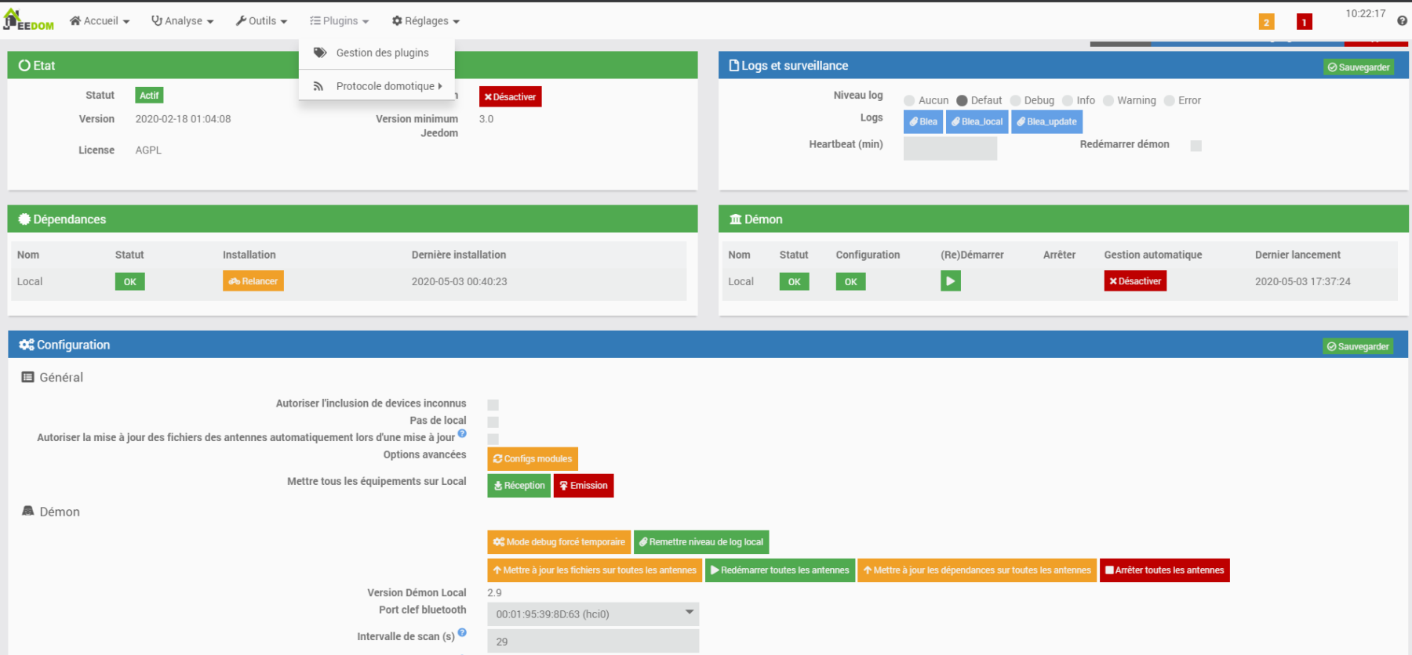Enable unknown devices inclusion checkbox

pyautogui.click(x=493, y=405)
